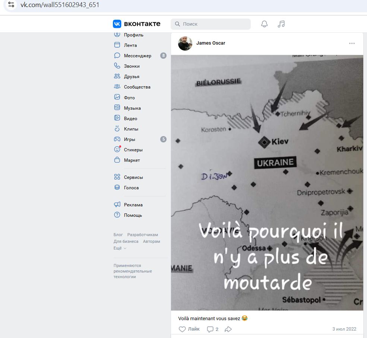Expand the Ещё footer links
Image resolution: width=367 pixels, height=338 pixels.
click(x=120, y=248)
